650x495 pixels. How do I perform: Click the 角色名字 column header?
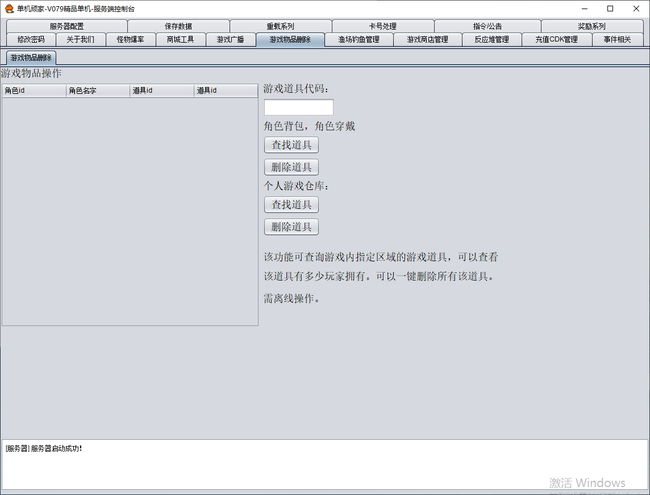tap(98, 90)
